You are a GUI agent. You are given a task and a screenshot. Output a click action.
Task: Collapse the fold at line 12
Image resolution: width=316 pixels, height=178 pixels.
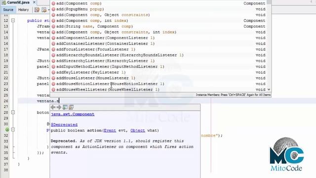tap(13, 20)
